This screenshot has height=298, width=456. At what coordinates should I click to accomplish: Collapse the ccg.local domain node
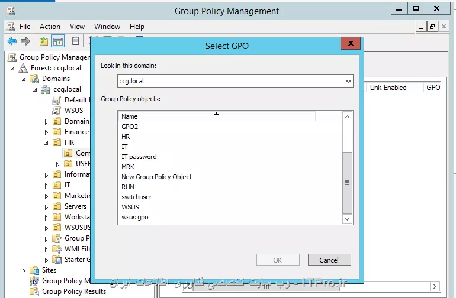[35, 90]
